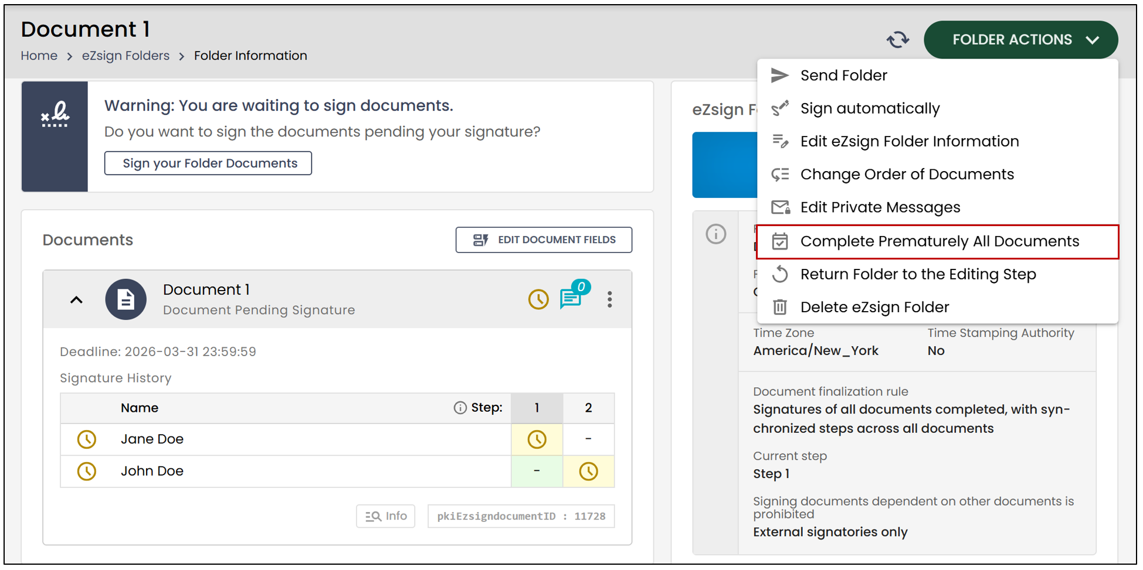Screen dimensions: 1143x570
Task: Click the Edit Document Fields button
Action: pyautogui.click(x=544, y=240)
